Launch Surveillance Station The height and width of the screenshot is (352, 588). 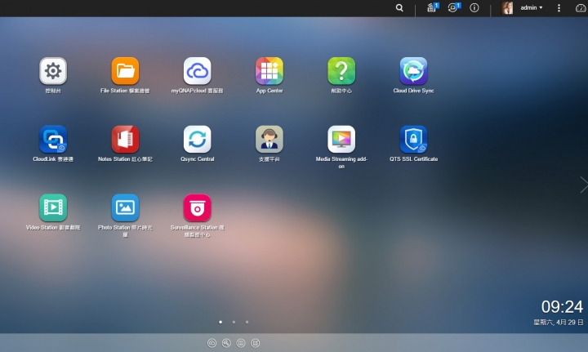(x=198, y=207)
